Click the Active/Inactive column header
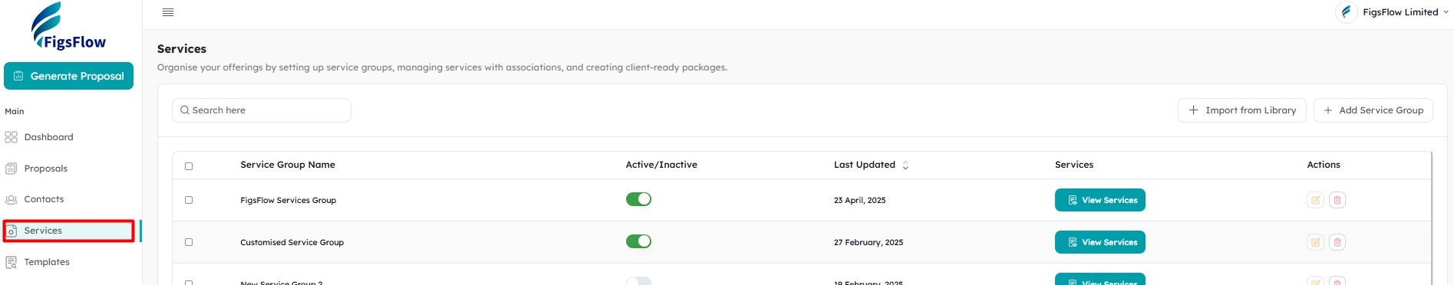1454x285 pixels. 661,165
